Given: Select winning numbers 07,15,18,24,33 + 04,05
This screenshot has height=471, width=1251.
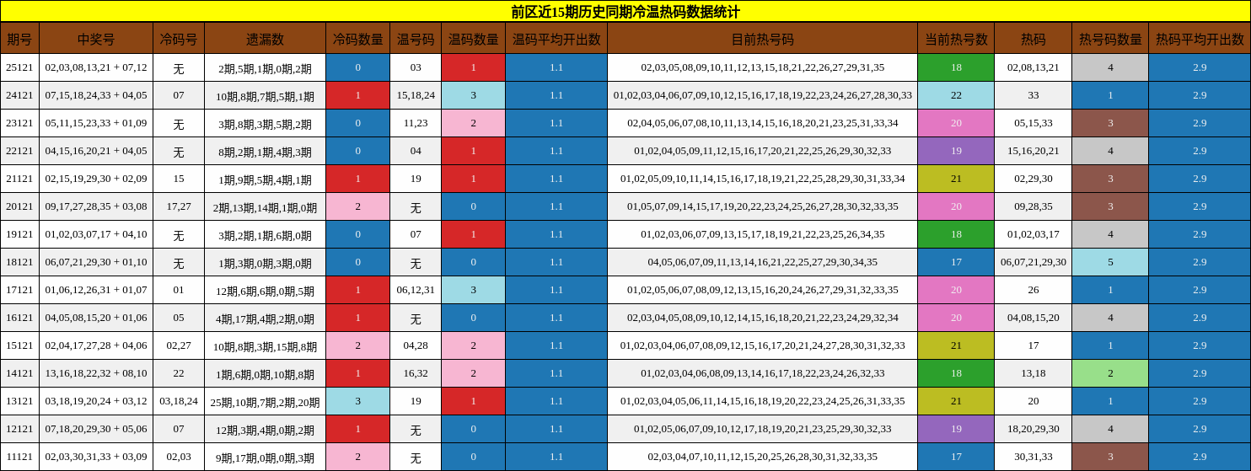Looking at the screenshot, I should (x=96, y=95).
